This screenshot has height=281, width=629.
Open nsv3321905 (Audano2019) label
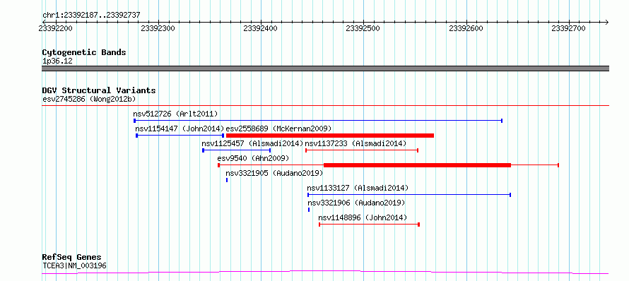pos(274,173)
